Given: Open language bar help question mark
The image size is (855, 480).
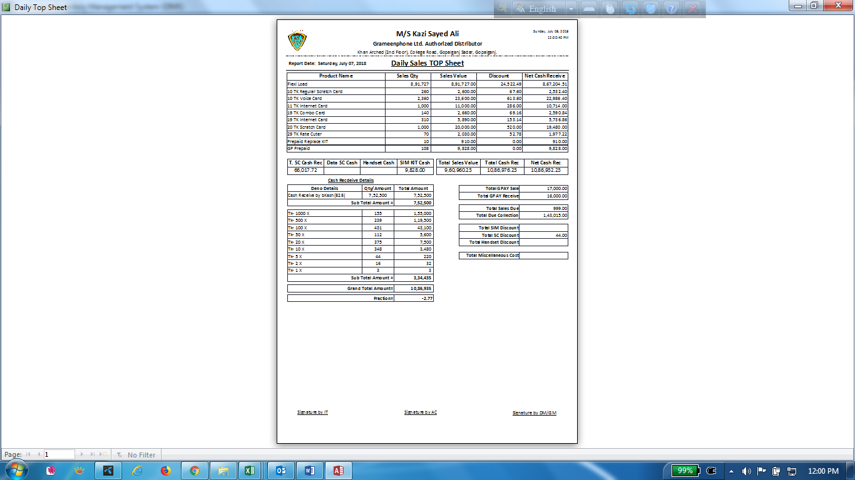Looking at the screenshot, I should pos(672,9).
